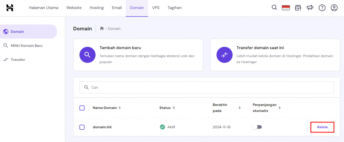
Task: Click the Hostinger logo icon
Action: click(10, 8)
